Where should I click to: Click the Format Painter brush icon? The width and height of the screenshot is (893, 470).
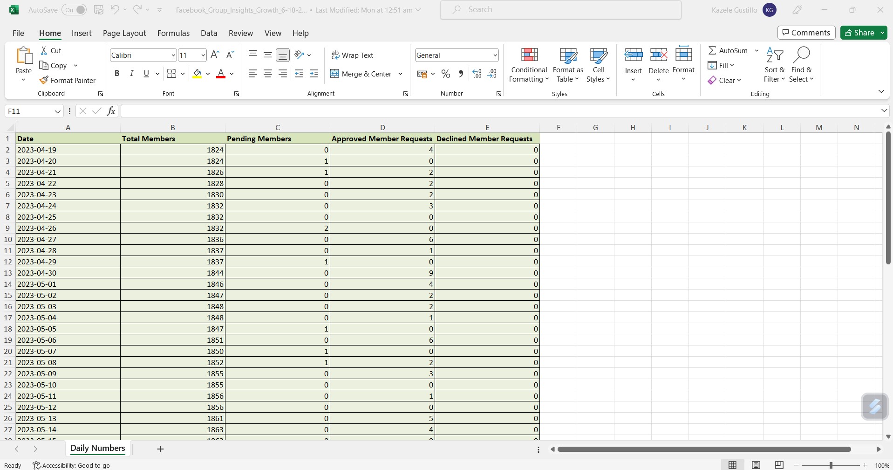44,80
